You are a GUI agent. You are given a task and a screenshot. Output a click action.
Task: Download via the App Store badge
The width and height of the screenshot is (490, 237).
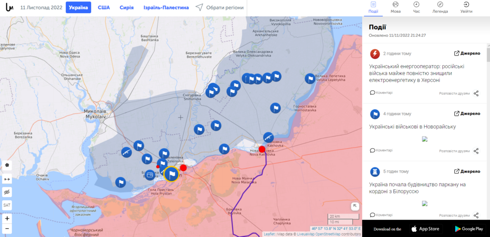pos(426,229)
